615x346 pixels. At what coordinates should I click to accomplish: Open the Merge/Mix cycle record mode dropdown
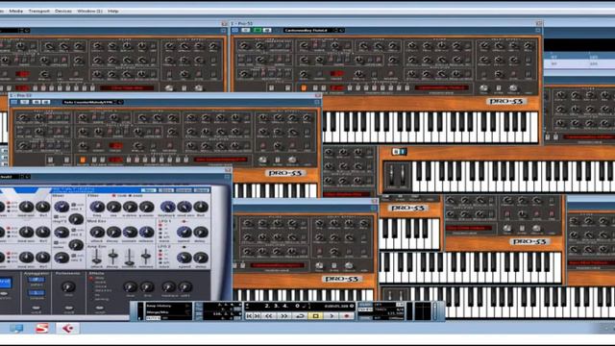168,312
